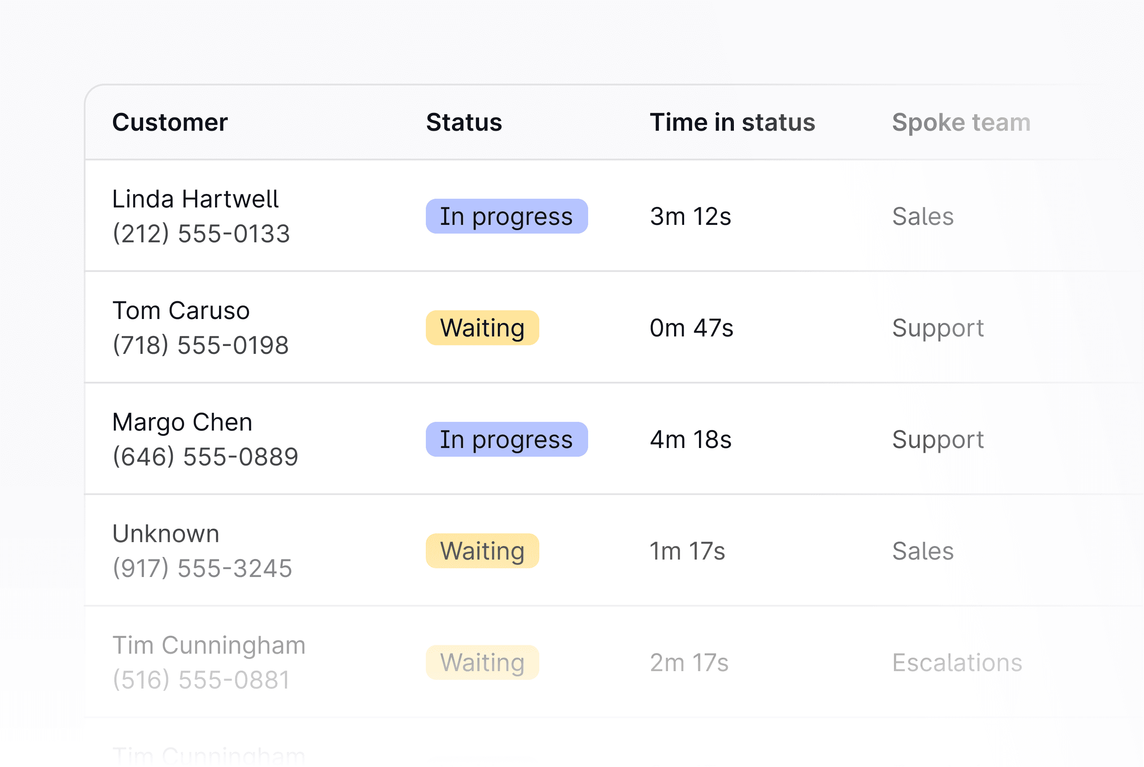The width and height of the screenshot is (1144, 767).
Task: Click Escalations team in Tim Cunningham row
Action: point(956,663)
